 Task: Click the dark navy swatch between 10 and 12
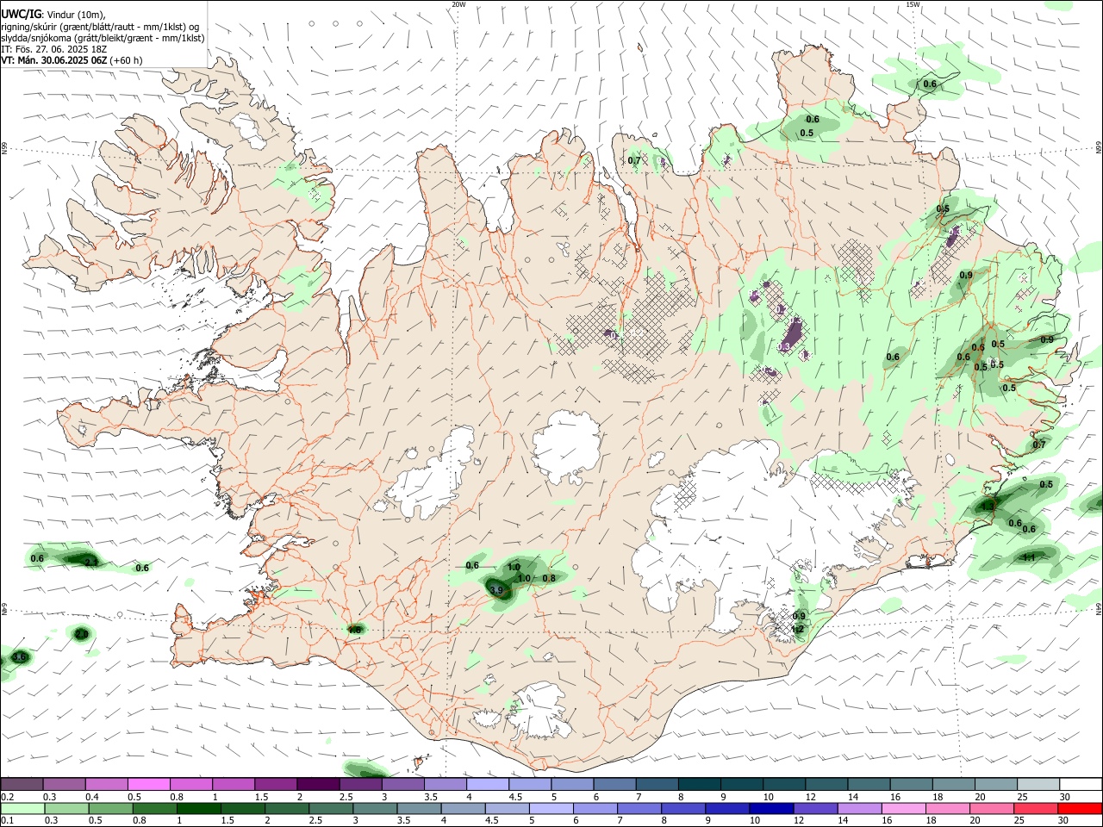point(770,808)
